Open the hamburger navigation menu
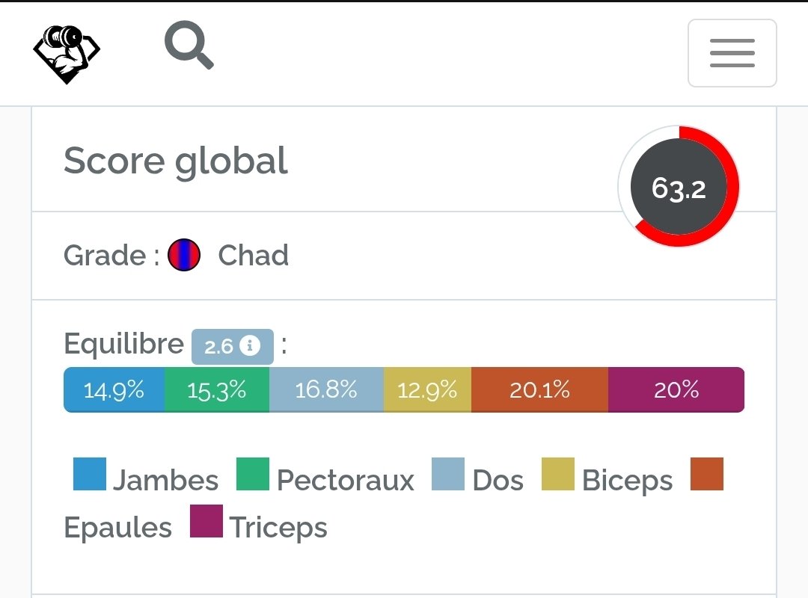808x598 pixels. pos(732,53)
